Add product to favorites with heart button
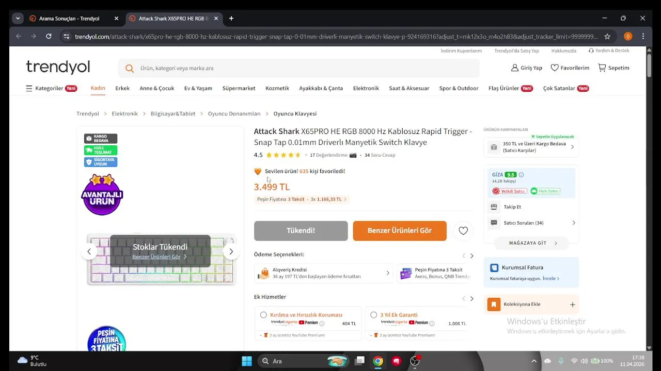The width and height of the screenshot is (661, 371). [463, 231]
